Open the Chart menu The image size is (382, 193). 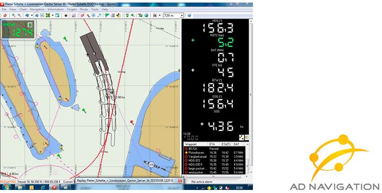click(x=23, y=9)
